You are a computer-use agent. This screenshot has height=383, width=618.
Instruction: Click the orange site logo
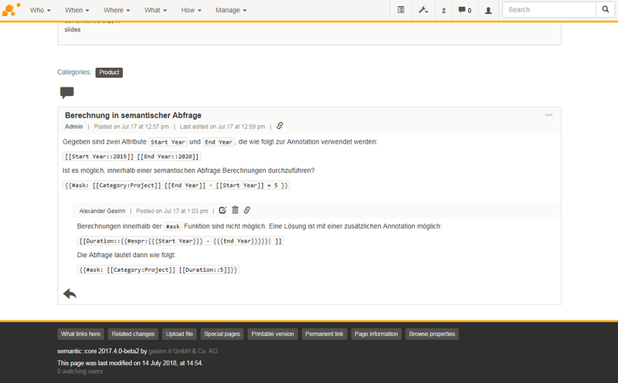coord(11,10)
